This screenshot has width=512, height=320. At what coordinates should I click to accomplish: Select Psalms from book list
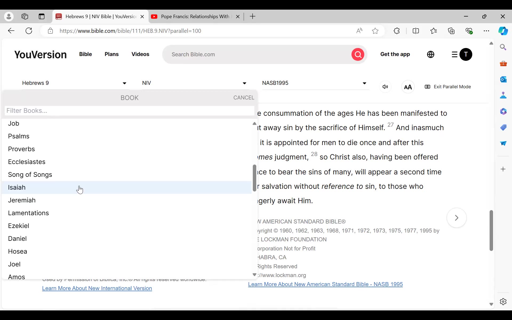[127, 136]
